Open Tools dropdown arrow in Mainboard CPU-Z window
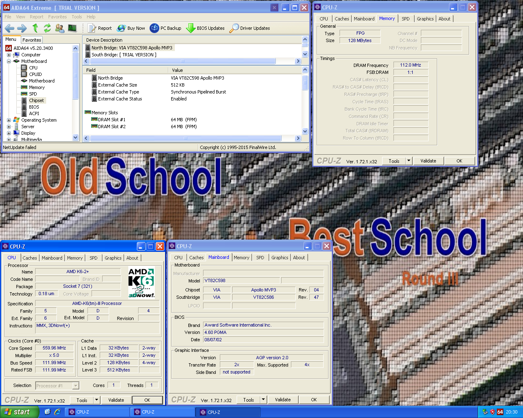This screenshot has width=523, height=418. [264, 400]
